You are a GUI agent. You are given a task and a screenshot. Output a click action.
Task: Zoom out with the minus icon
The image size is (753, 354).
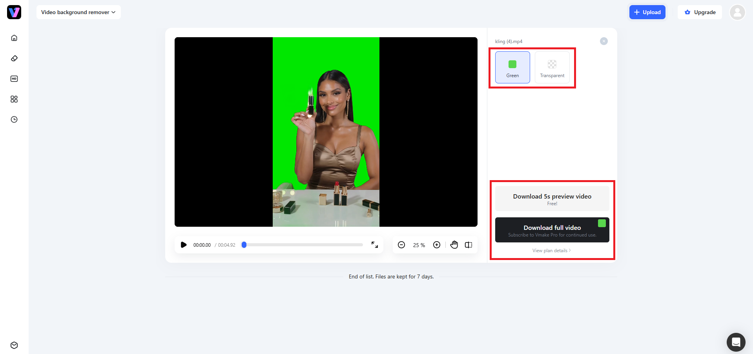click(401, 245)
